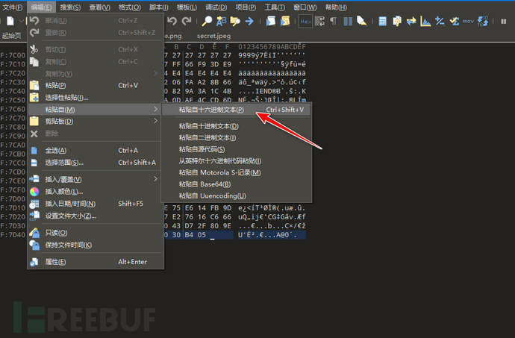Choose 选择范围(S)... menu entry

tap(96, 163)
